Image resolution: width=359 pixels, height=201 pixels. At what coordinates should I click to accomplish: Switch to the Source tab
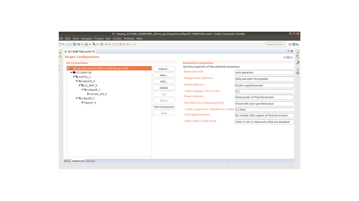pyautogui.click(x=90, y=161)
